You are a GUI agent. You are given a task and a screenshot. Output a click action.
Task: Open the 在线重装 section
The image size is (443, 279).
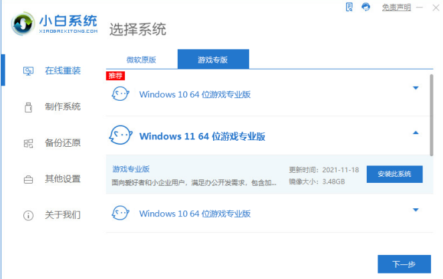tap(63, 71)
